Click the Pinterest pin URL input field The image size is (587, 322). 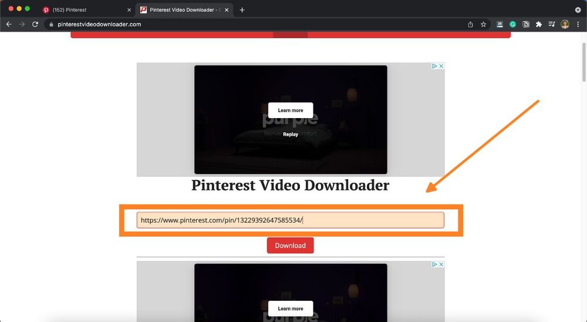[x=290, y=220]
